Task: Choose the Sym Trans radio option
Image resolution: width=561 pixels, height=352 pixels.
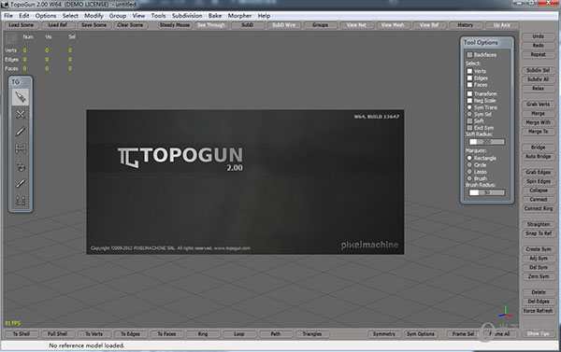Action: click(x=469, y=107)
